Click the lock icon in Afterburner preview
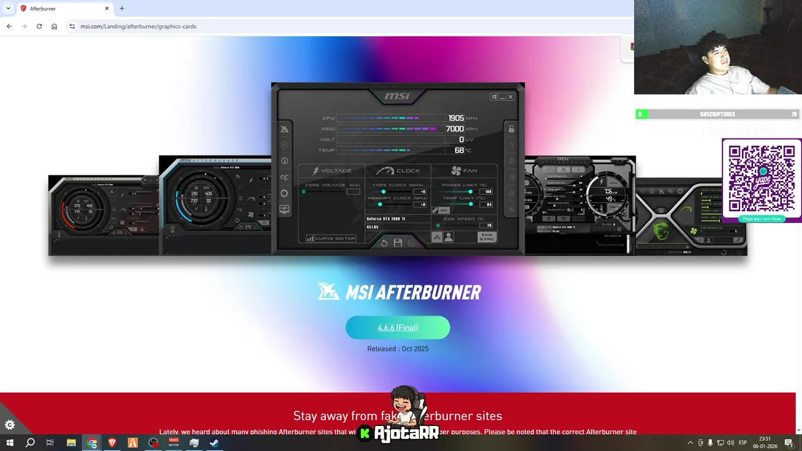 (x=511, y=129)
